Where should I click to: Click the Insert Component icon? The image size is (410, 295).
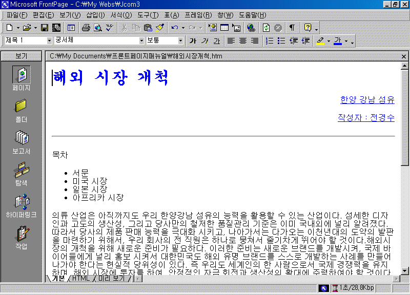(x=213, y=28)
